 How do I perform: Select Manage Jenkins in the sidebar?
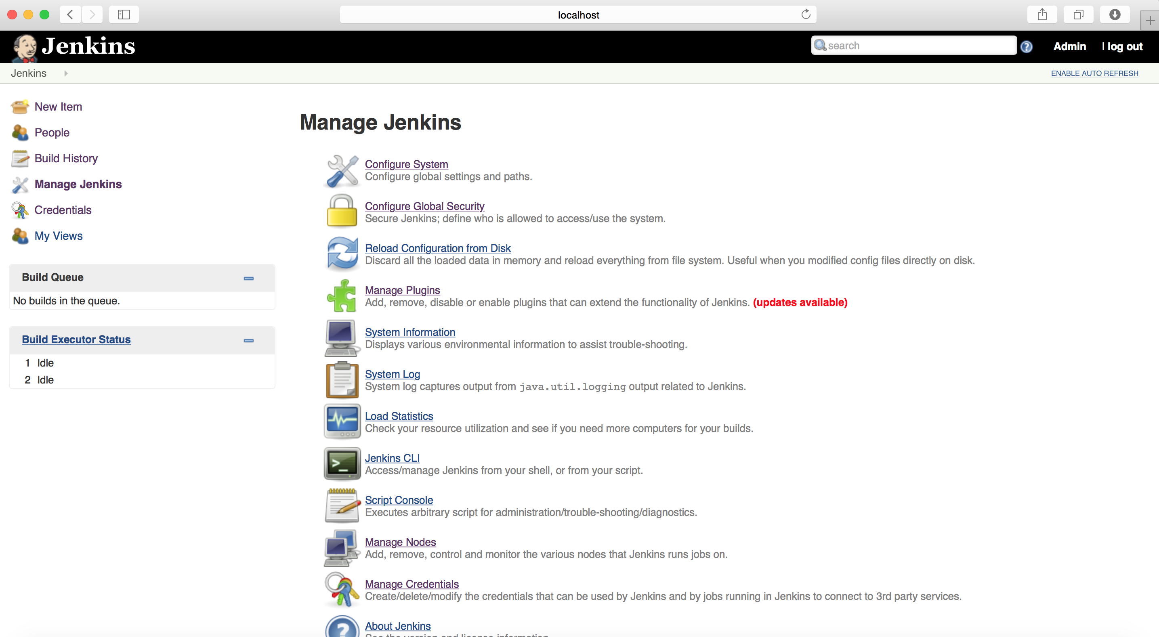point(78,184)
